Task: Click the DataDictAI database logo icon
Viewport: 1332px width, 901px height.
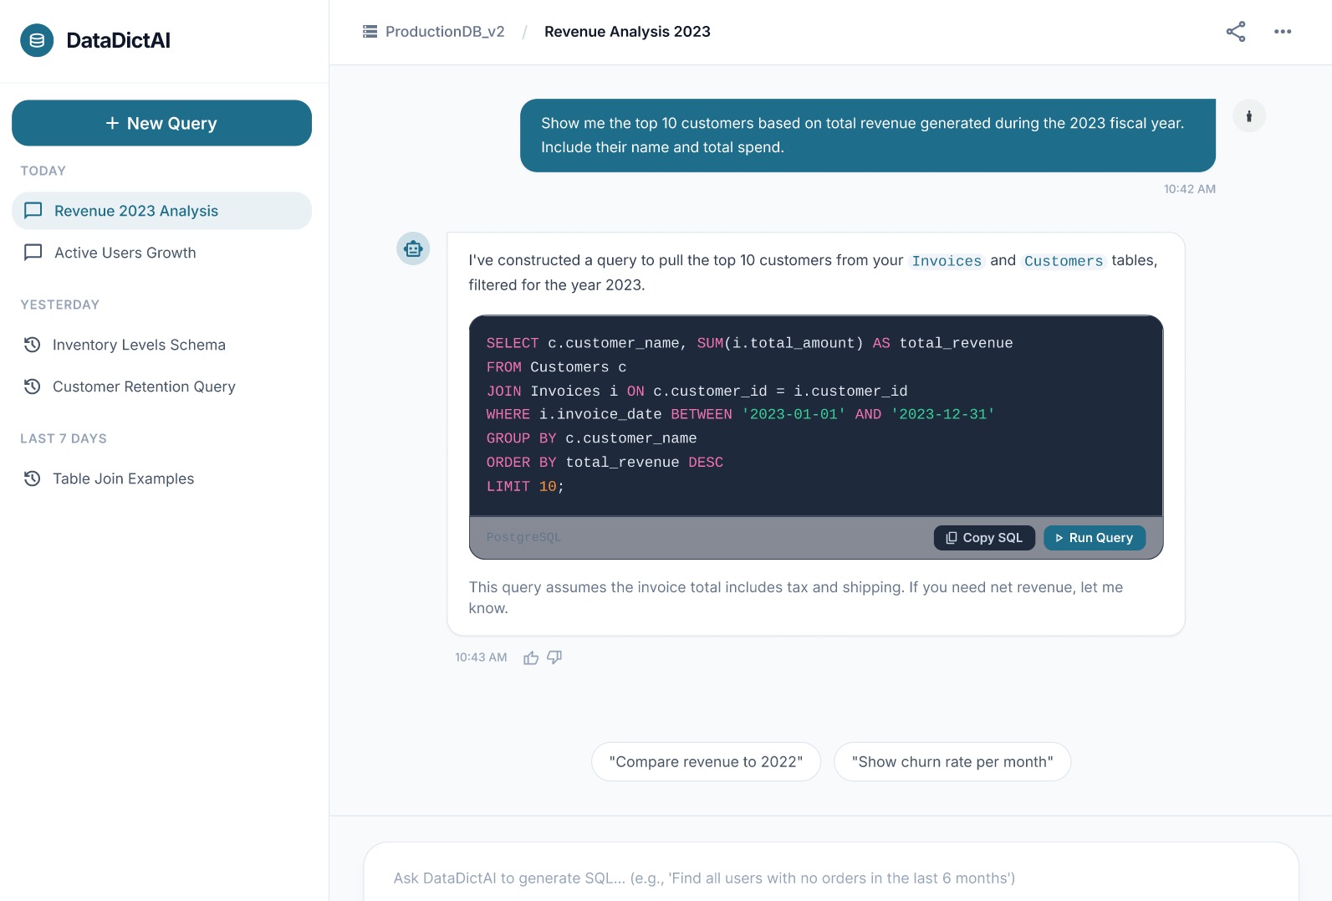Action: tap(37, 40)
